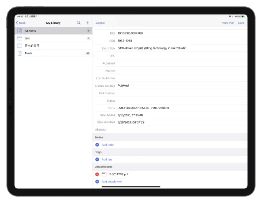
Task: Click the Notes section header
Action: (170, 137)
